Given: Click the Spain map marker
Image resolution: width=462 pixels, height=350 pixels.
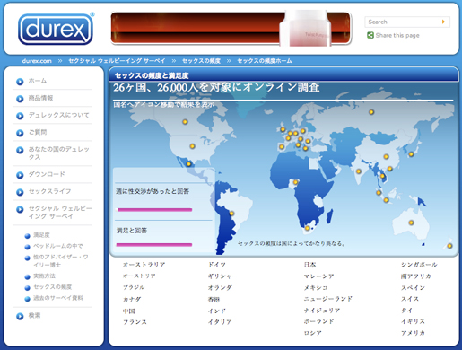Looking at the screenshot, I should pyautogui.click(x=282, y=147).
